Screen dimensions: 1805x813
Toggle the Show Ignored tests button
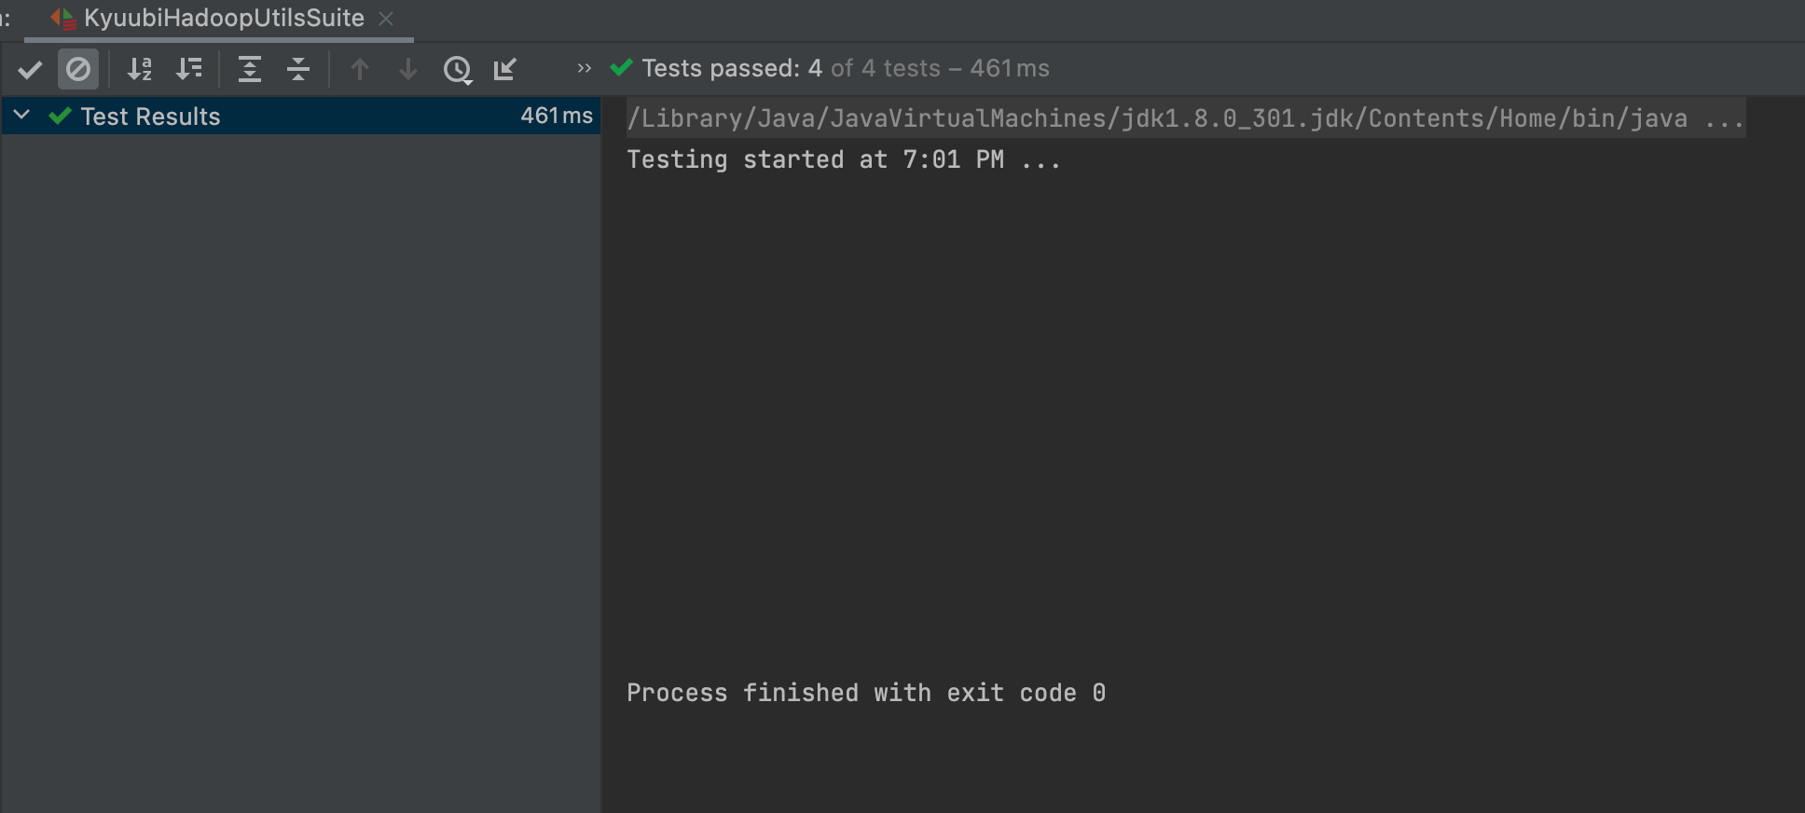[x=78, y=69]
